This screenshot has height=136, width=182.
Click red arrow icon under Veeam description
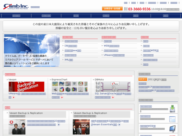point(14,97)
